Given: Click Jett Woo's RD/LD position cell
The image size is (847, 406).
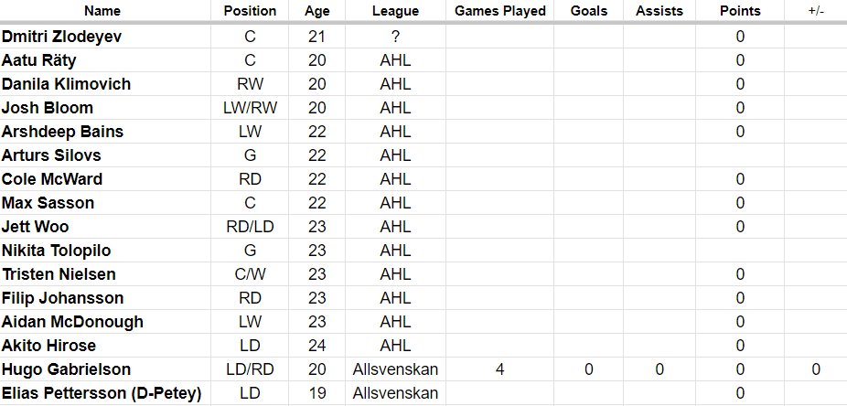Looking at the screenshot, I should pyautogui.click(x=250, y=227).
